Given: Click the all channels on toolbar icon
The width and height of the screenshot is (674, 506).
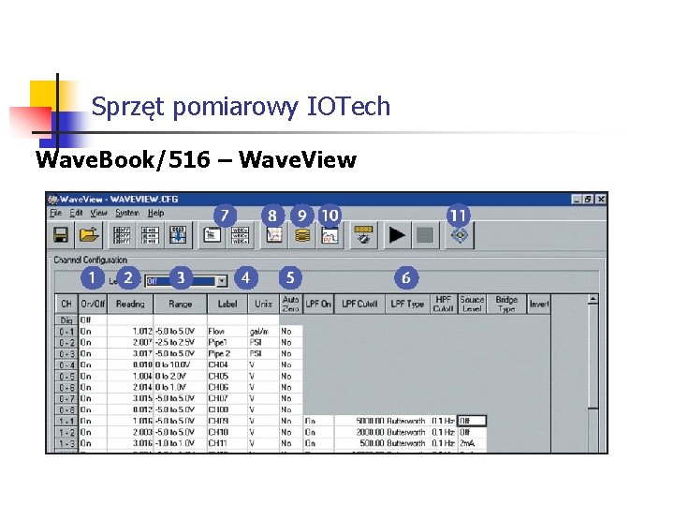Looking at the screenshot, I should [x=150, y=235].
